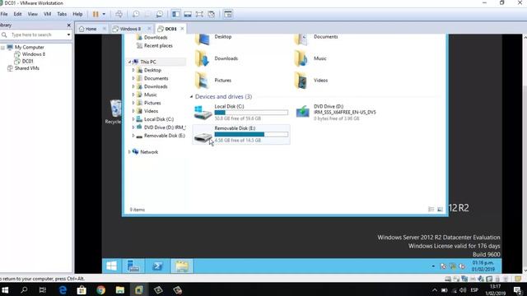Screen dimensions: 527x296
Task: Expand Local Disk (C:) in navigation pane
Action: click(x=133, y=119)
